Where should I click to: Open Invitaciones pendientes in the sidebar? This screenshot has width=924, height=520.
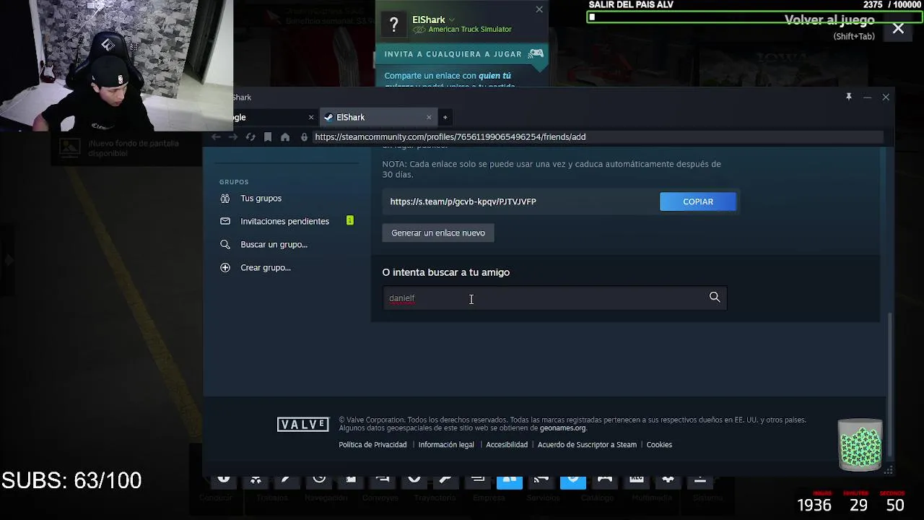click(x=284, y=221)
